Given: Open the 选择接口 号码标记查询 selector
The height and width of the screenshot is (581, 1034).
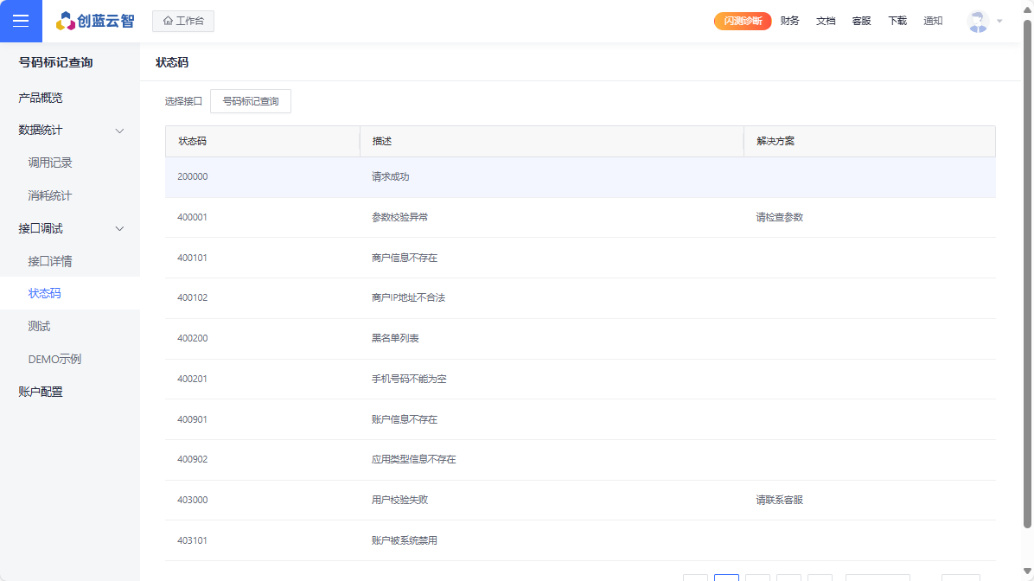Looking at the screenshot, I should click(x=251, y=101).
